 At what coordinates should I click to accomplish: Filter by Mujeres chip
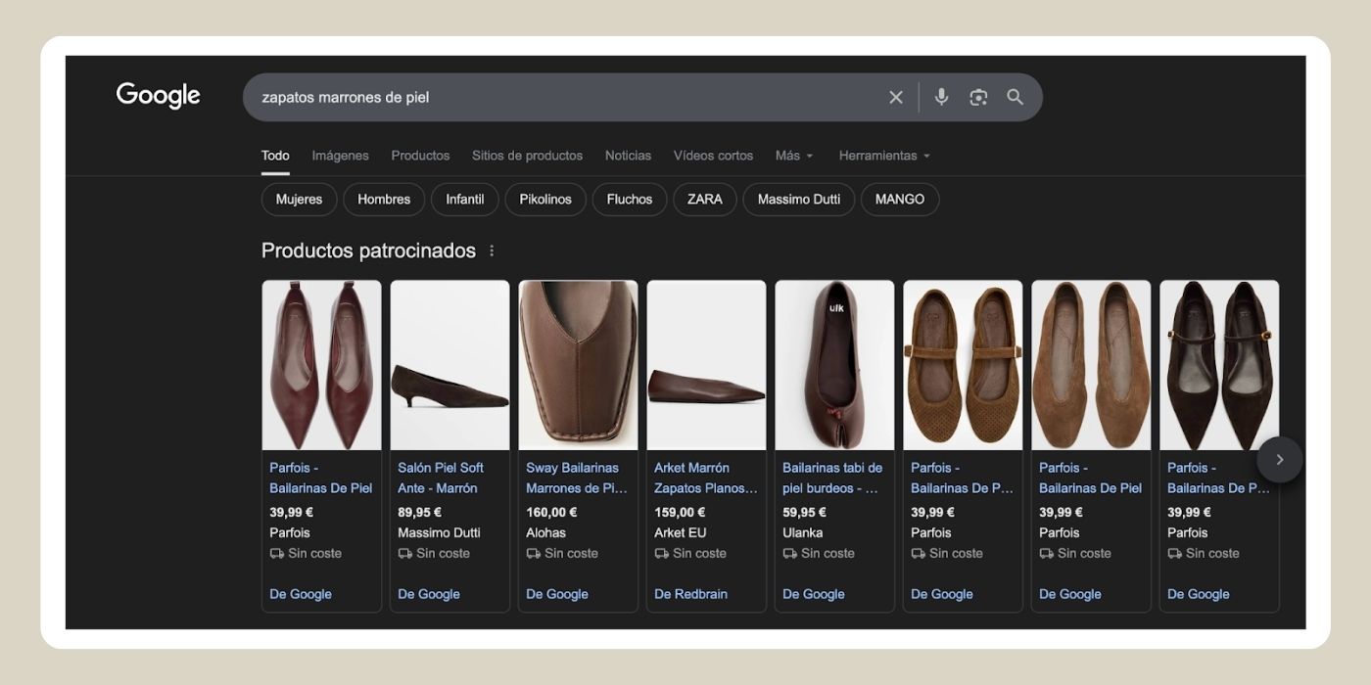[299, 199]
